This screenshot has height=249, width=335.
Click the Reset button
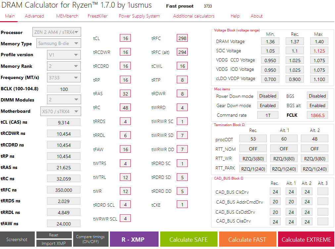tap(54, 235)
